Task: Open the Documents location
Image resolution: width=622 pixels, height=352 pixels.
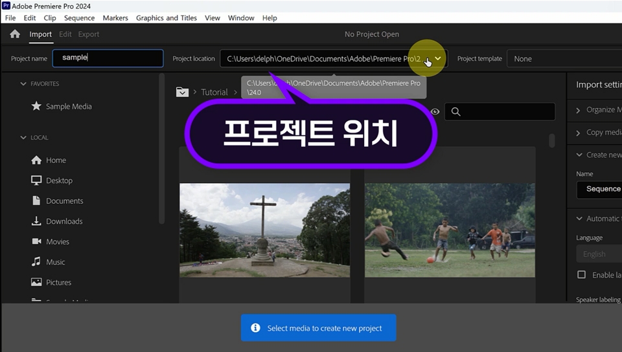Action: click(x=65, y=201)
